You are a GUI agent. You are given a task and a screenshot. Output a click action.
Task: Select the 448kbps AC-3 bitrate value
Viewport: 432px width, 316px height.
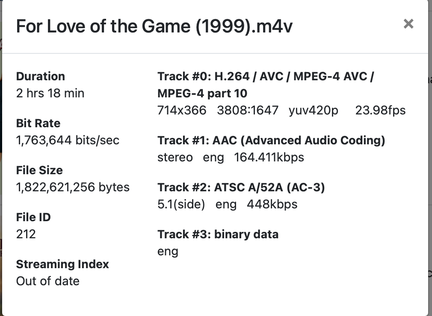pyautogui.click(x=272, y=204)
